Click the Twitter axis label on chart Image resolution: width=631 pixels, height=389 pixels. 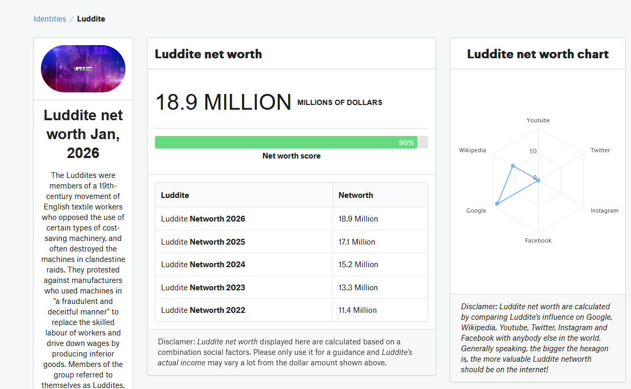pyautogui.click(x=600, y=150)
